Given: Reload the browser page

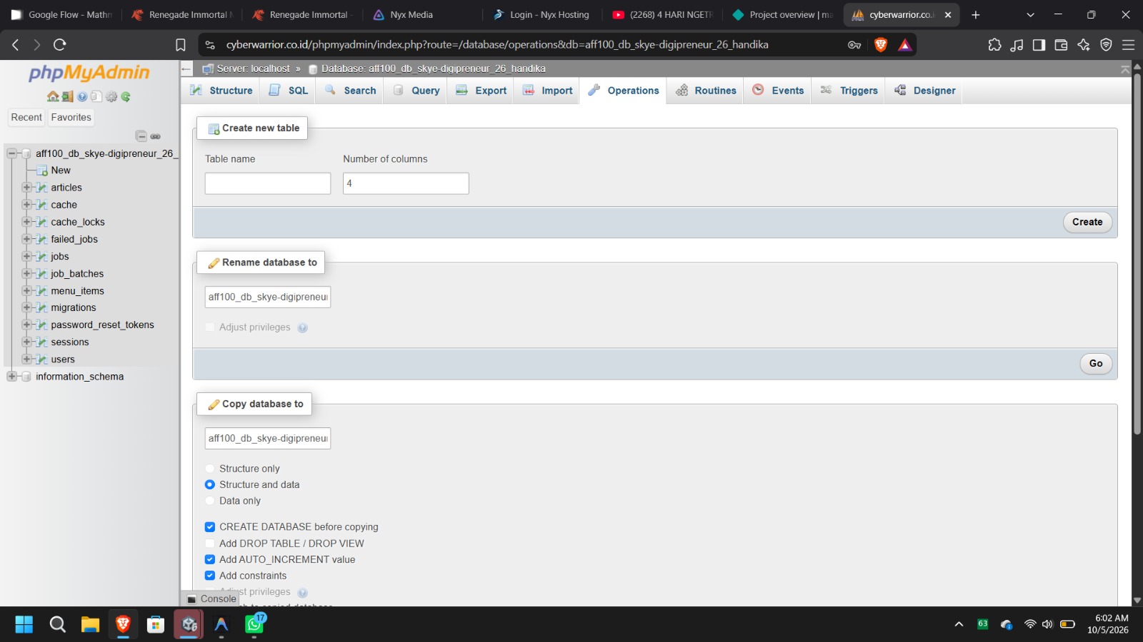Looking at the screenshot, I should pos(60,45).
